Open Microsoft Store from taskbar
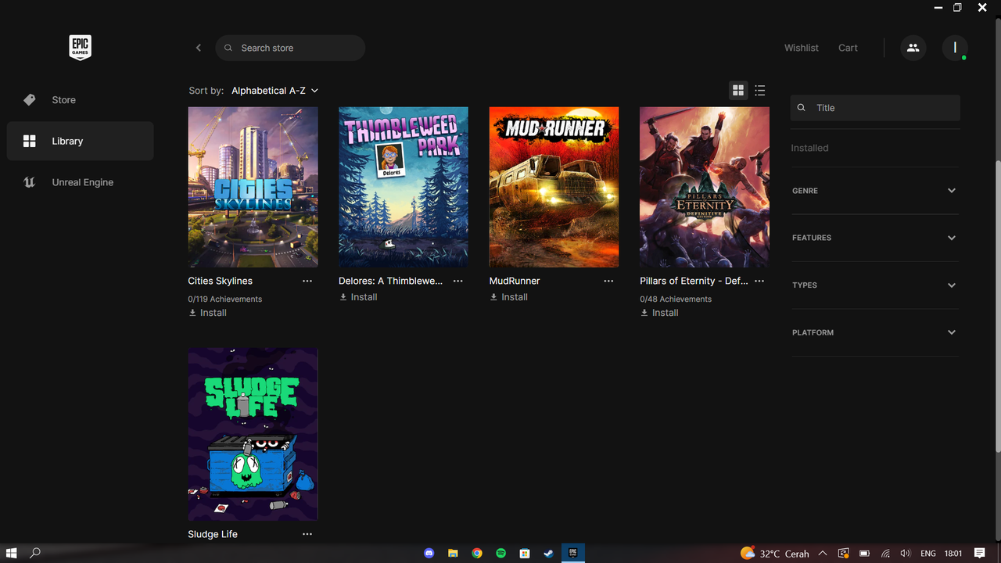 tap(525, 553)
